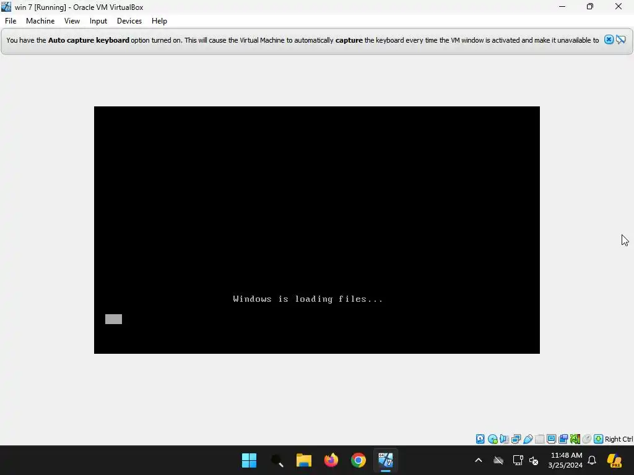634x475 pixels.
Task: Show hidden system tray icons
Action: click(479, 460)
